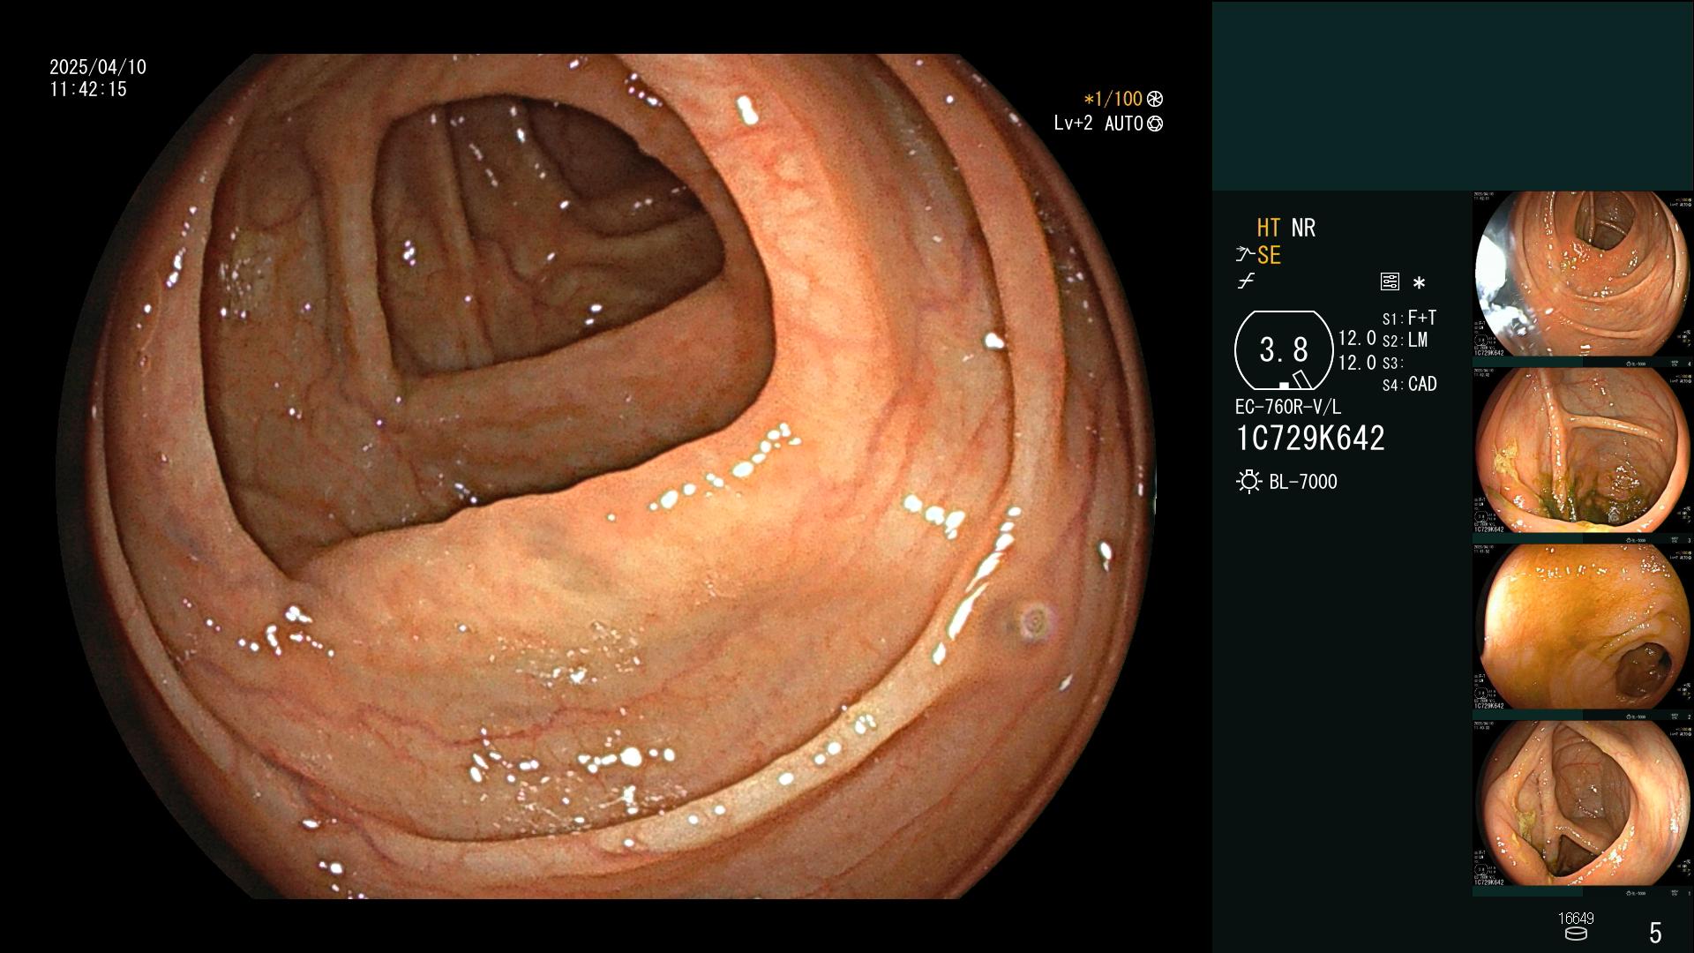The height and width of the screenshot is (953, 1694).
Task: Select the empty S3: switch assignment
Action: pyautogui.click(x=1392, y=363)
